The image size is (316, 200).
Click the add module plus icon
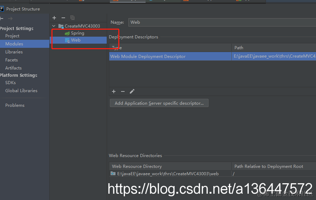point(54,18)
